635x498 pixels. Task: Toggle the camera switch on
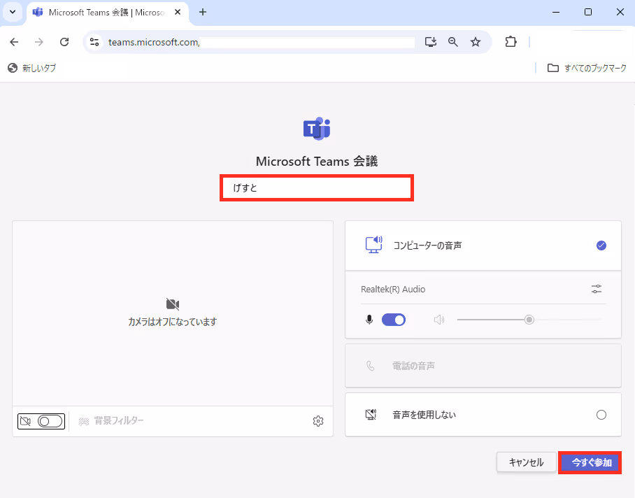tap(50, 422)
